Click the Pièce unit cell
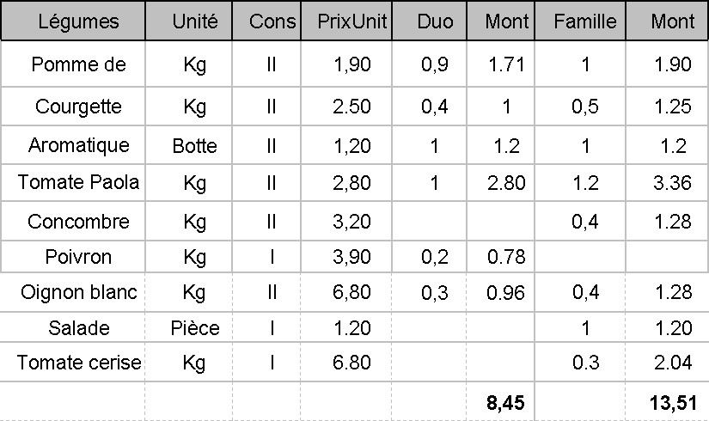The width and height of the screenshot is (709, 421). coord(195,328)
